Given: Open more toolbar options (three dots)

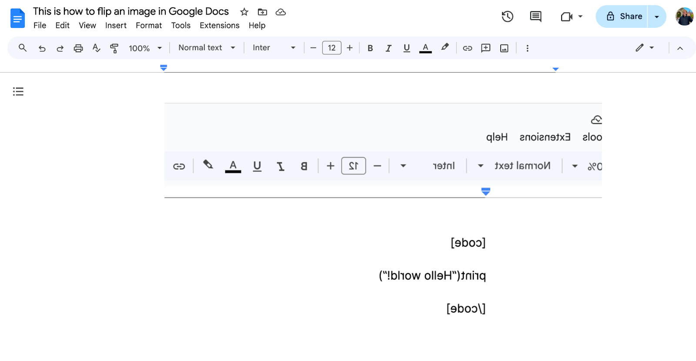Looking at the screenshot, I should point(527,48).
